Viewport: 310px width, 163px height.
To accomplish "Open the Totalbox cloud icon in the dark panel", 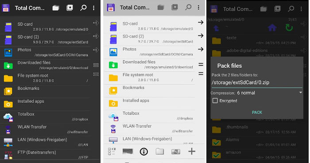I will pos(8,117).
